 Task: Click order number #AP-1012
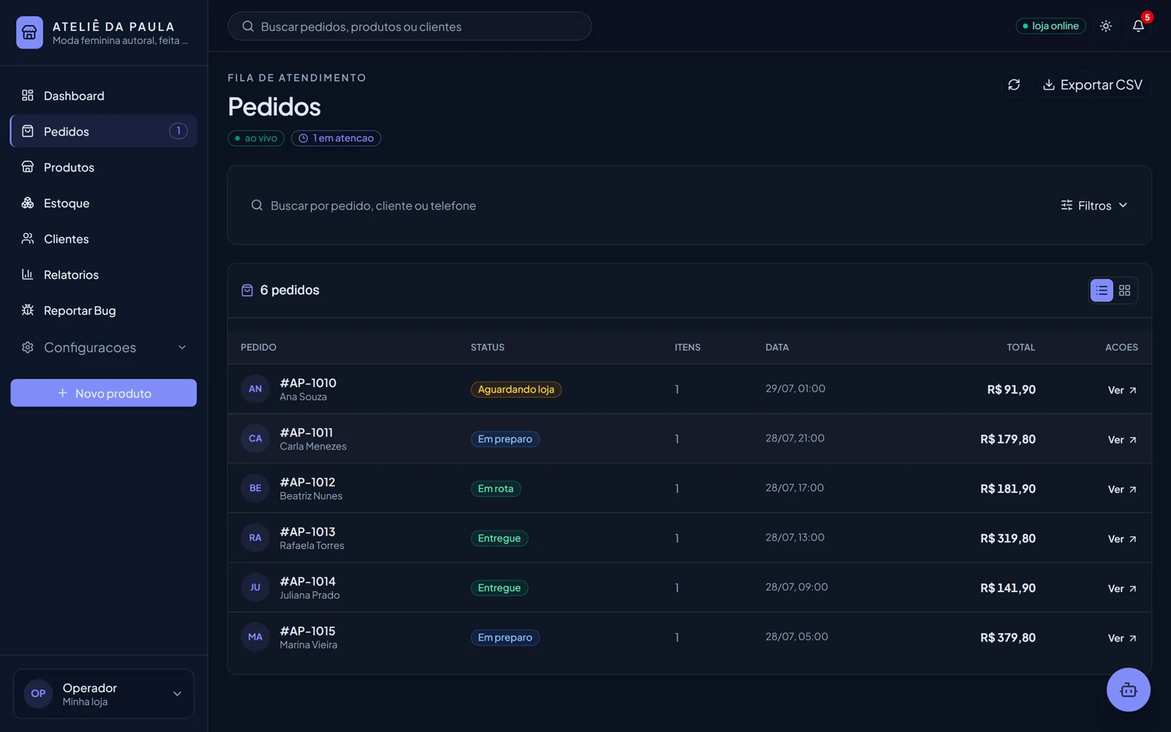click(x=307, y=482)
